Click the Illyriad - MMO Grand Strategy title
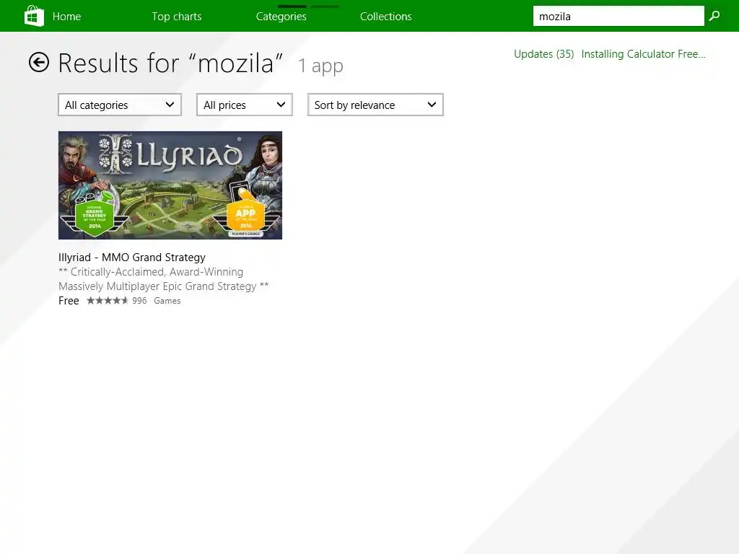Image resolution: width=739 pixels, height=554 pixels. (x=132, y=258)
